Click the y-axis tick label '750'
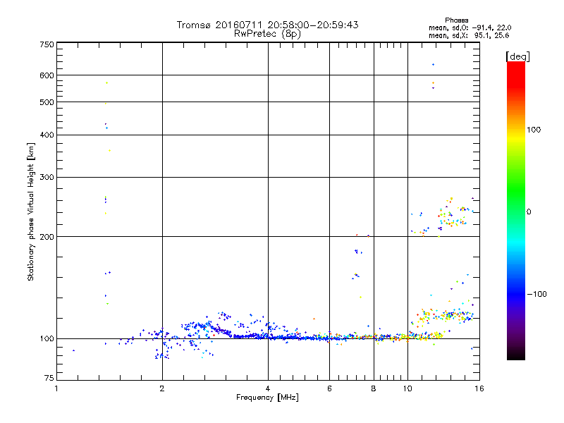The height and width of the screenshot is (423, 564). click(47, 44)
